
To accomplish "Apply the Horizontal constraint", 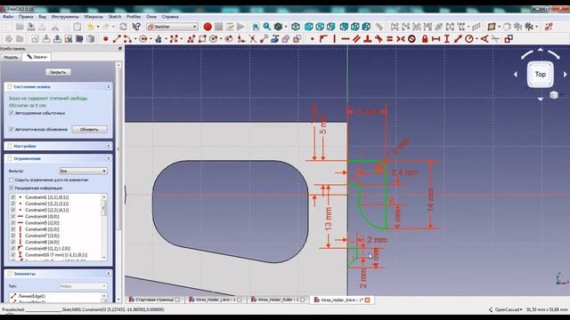I will click(346, 39).
